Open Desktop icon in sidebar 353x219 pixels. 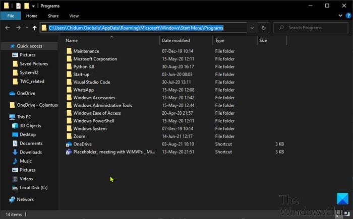pyautogui.click(x=15, y=135)
